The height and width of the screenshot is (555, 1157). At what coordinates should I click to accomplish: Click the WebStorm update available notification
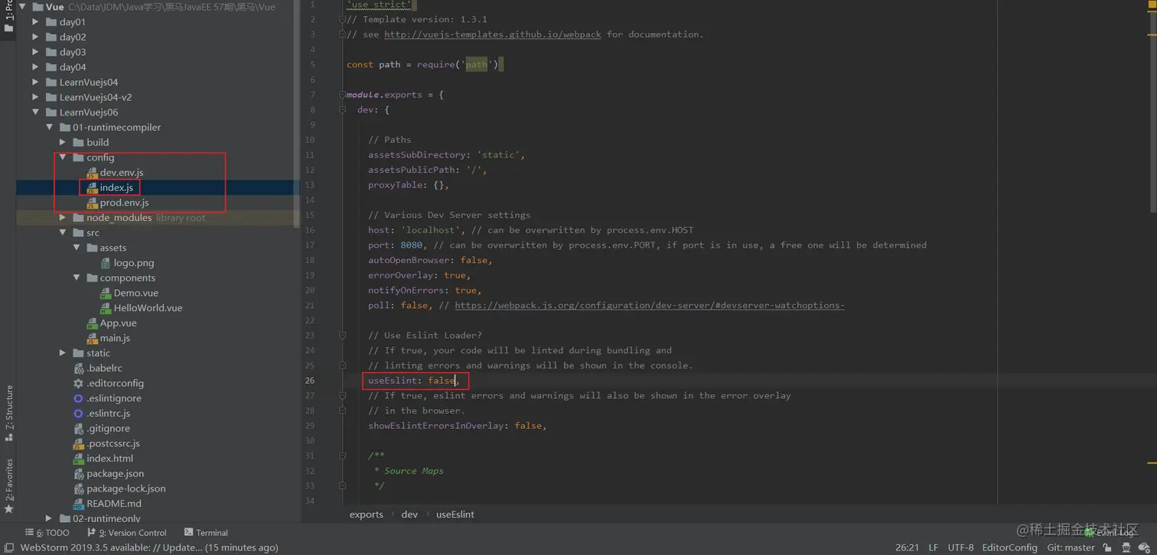[149, 547]
